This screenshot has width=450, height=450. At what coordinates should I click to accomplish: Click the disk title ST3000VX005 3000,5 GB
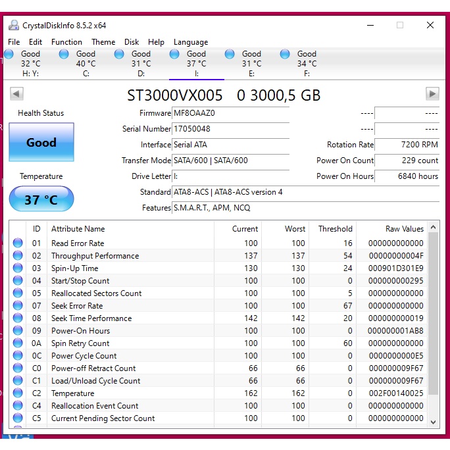pos(224,95)
